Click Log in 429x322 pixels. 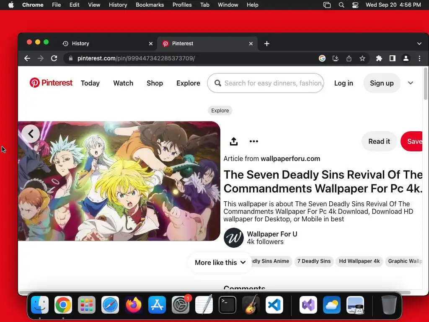click(x=344, y=83)
